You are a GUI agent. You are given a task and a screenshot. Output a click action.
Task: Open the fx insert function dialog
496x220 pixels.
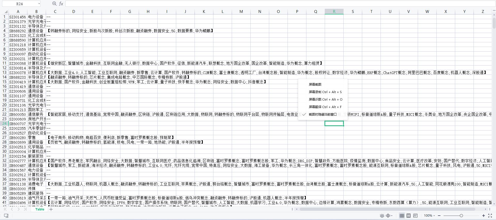[x=61, y=4]
